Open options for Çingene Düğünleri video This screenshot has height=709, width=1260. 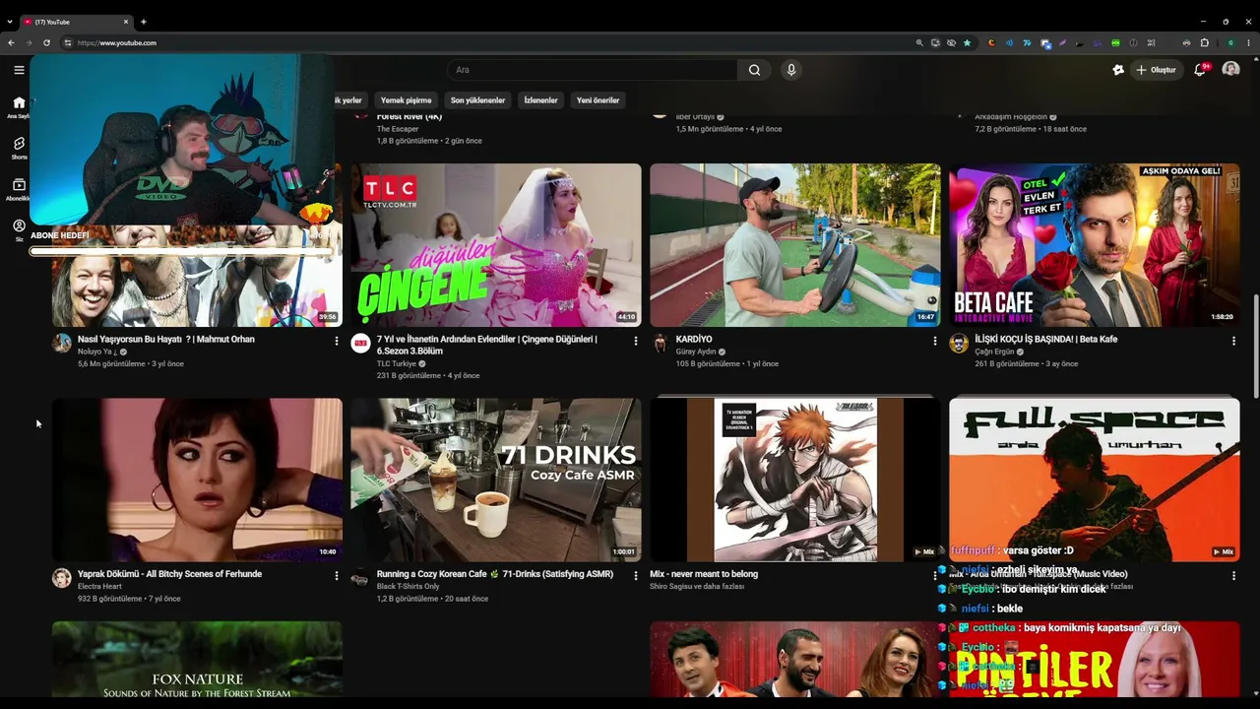point(635,341)
